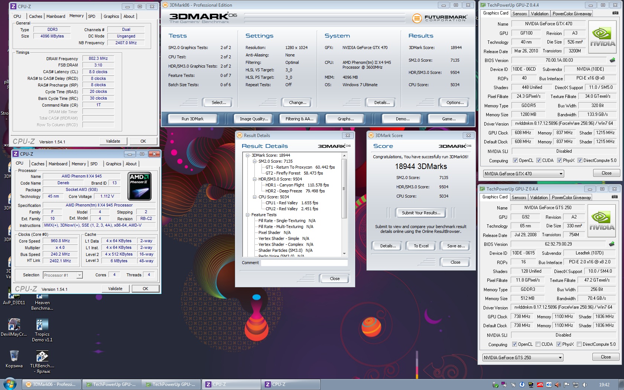Open the network connection tray icon

click(575, 385)
